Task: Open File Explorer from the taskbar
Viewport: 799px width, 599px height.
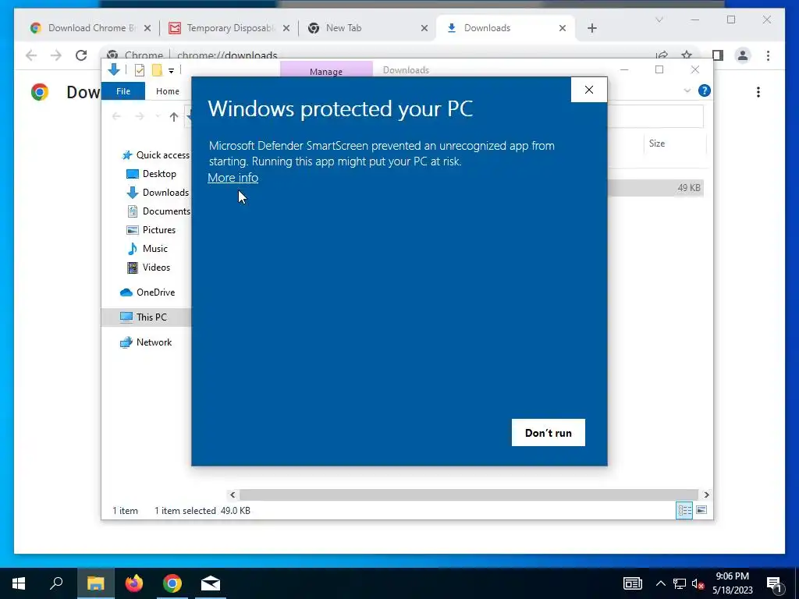Action: pyautogui.click(x=95, y=583)
